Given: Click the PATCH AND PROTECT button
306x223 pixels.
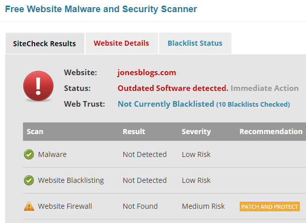Looking at the screenshot, I should [269, 206].
